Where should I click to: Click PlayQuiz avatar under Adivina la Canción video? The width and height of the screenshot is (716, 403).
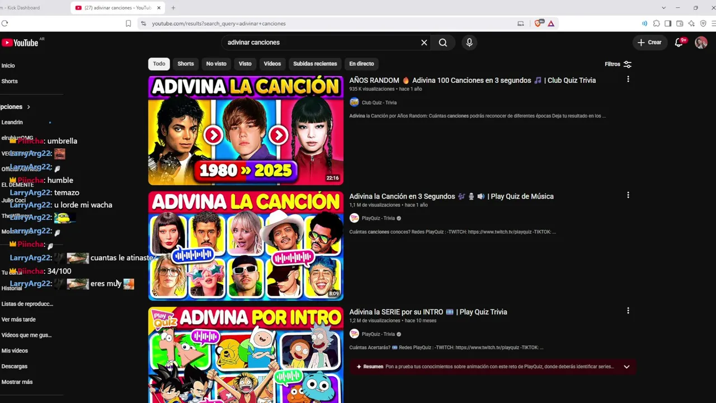[x=354, y=218]
